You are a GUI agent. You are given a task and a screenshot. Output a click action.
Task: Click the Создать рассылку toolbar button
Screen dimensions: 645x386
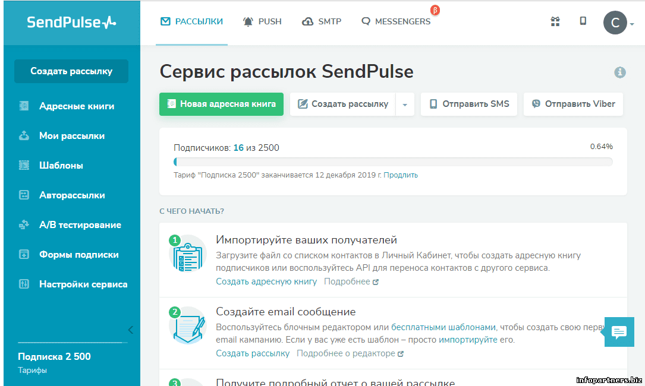(x=342, y=104)
